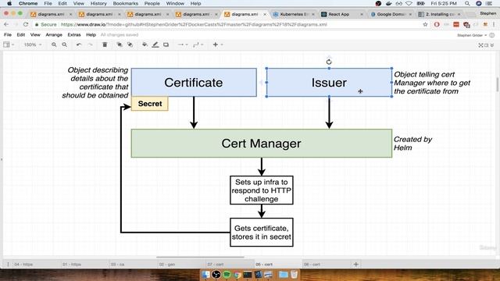Open the pages list menu icon
This screenshot has height=281, width=500.
coord(8,264)
